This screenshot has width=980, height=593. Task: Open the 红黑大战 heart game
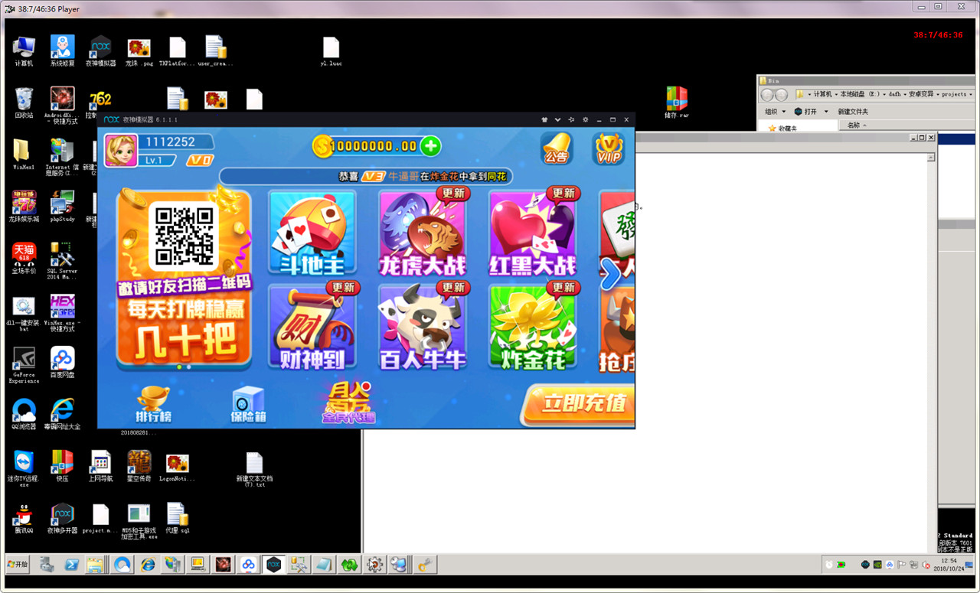pyautogui.click(x=532, y=233)
